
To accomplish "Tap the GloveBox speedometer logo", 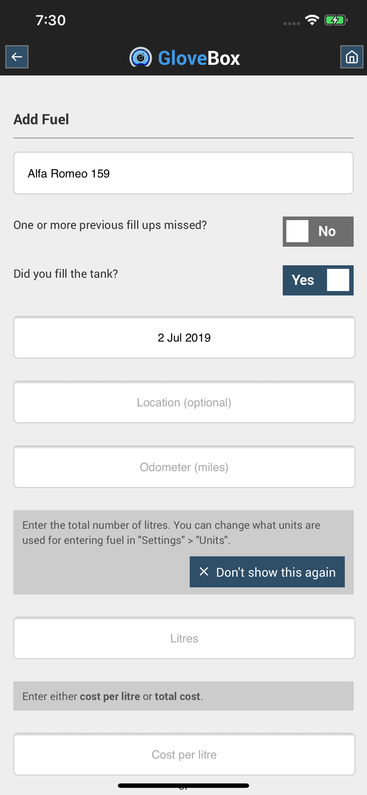I will 141,57.
